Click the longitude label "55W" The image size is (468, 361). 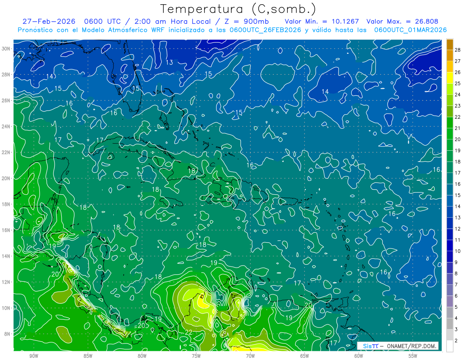tap(413, 356)
